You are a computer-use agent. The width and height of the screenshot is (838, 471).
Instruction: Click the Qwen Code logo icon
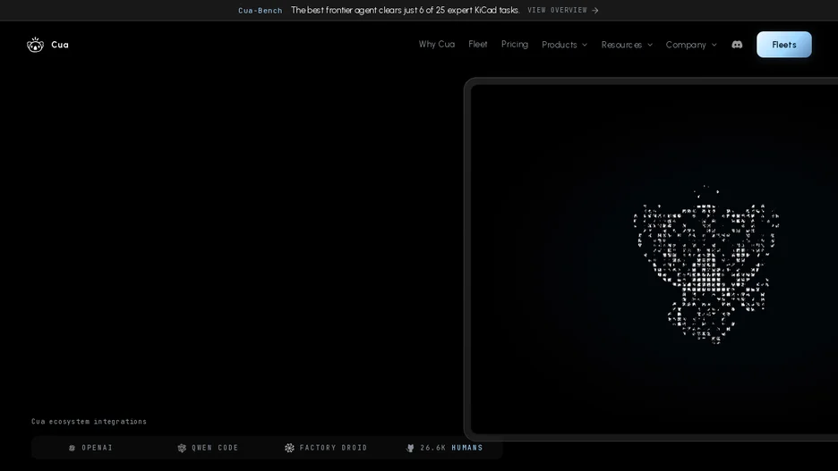(182, 448)
